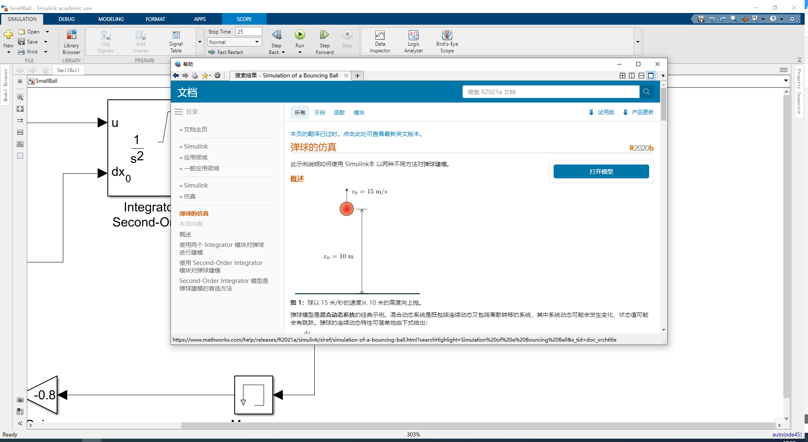Open the Run button dropdown arrow
808x442 pixels.
300,52
